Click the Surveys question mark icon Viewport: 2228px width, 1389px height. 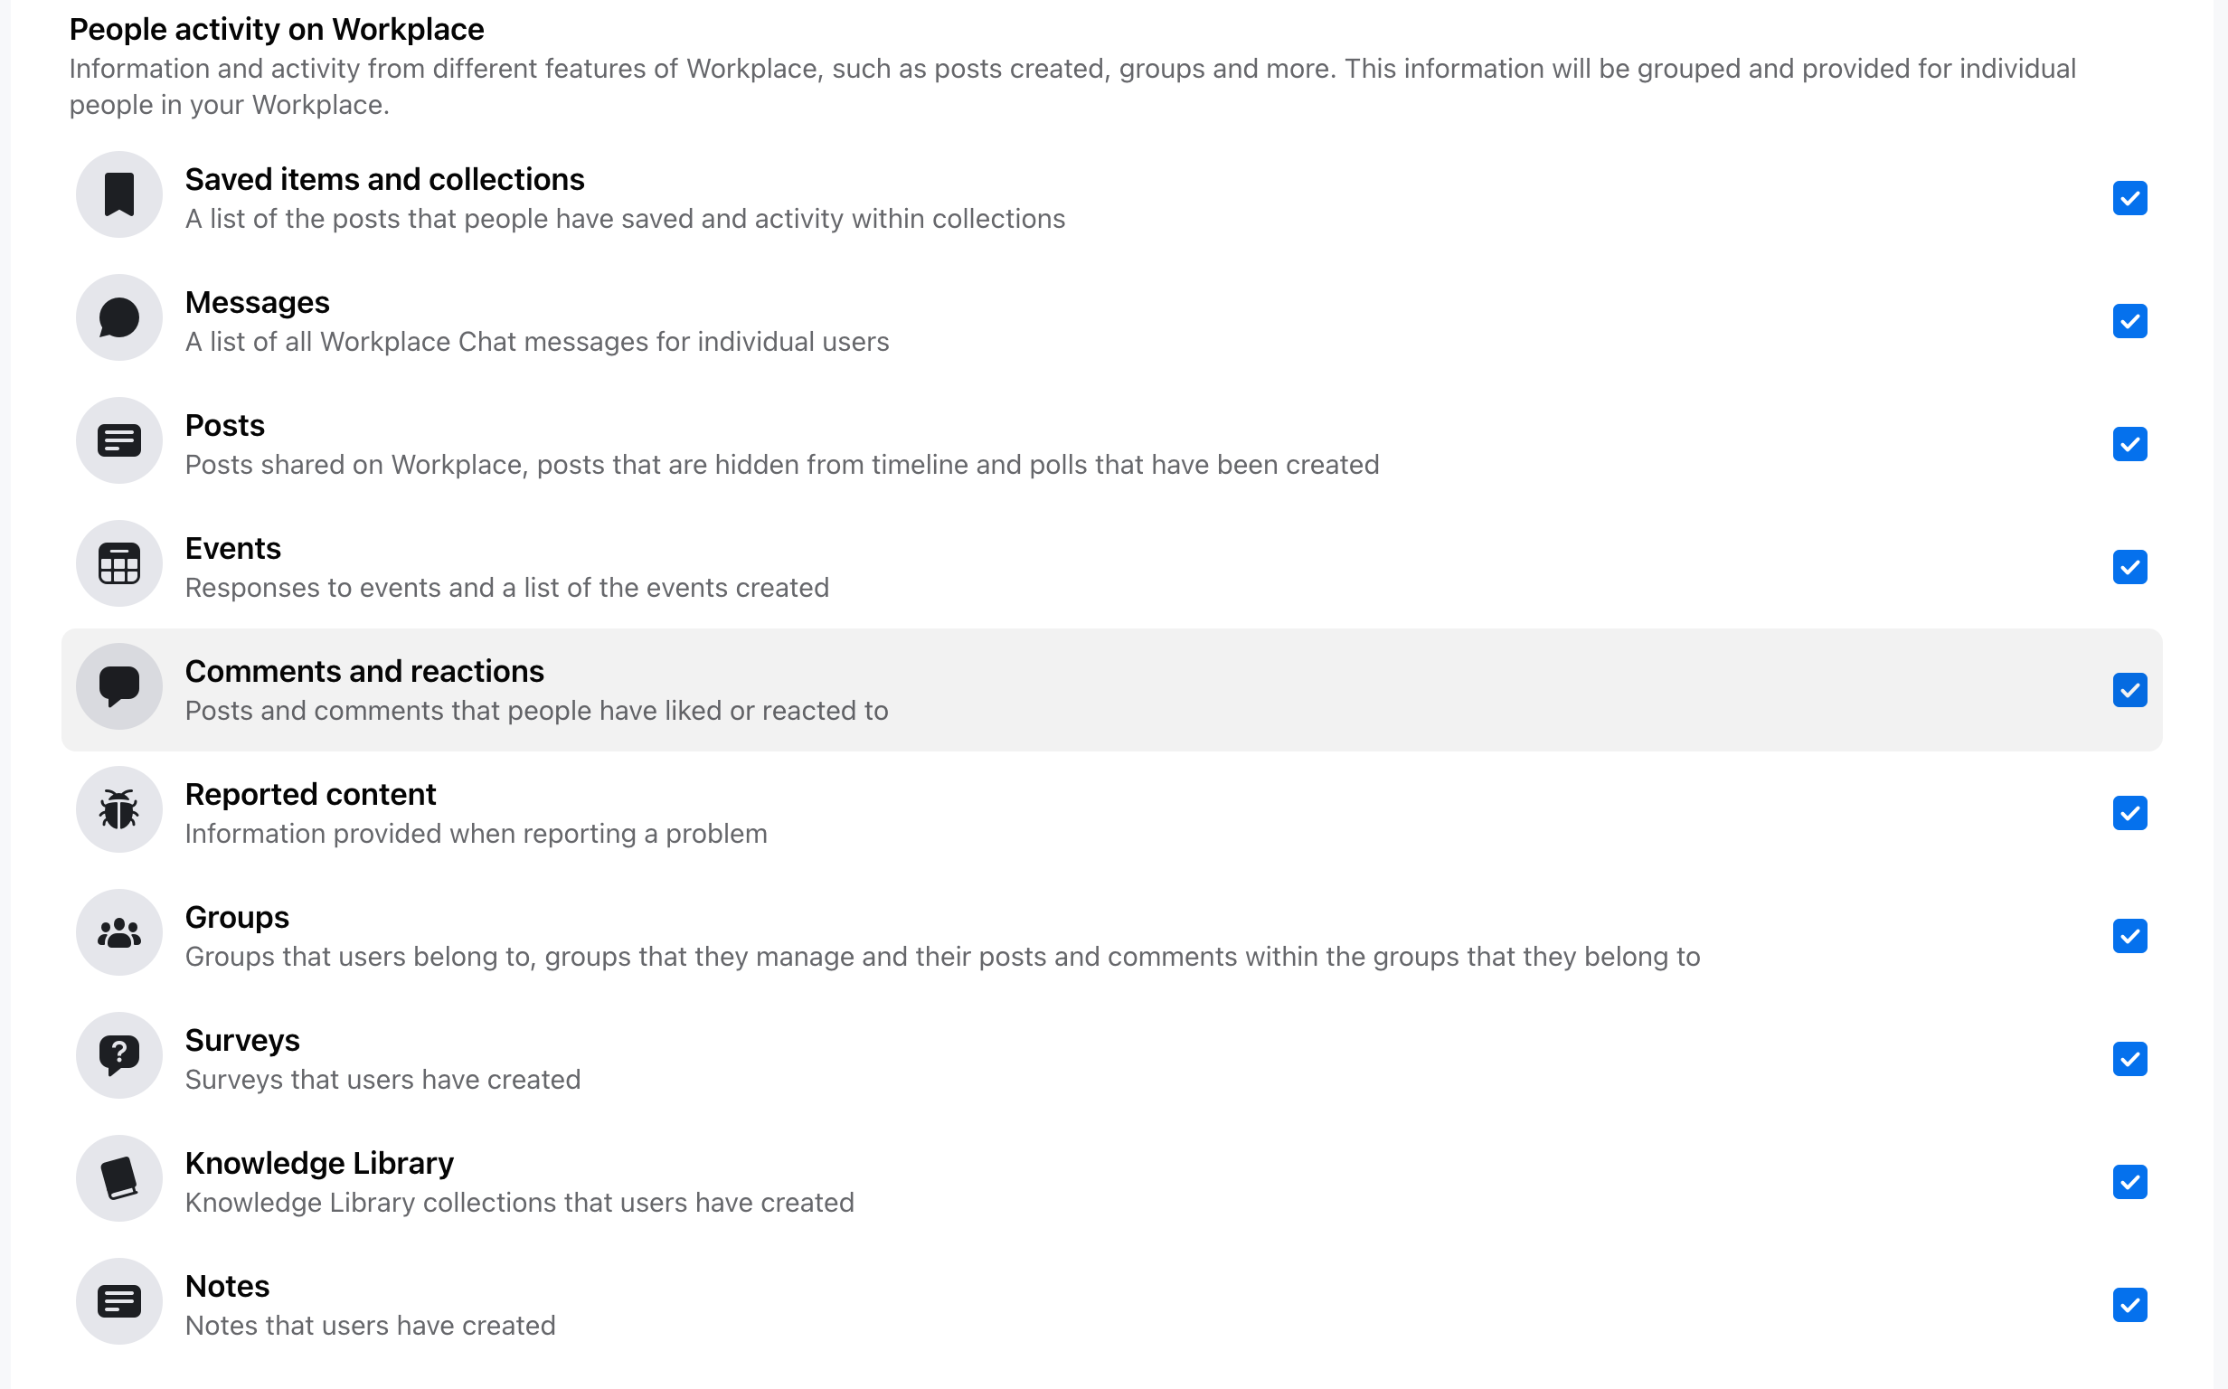click(119, 1056)
